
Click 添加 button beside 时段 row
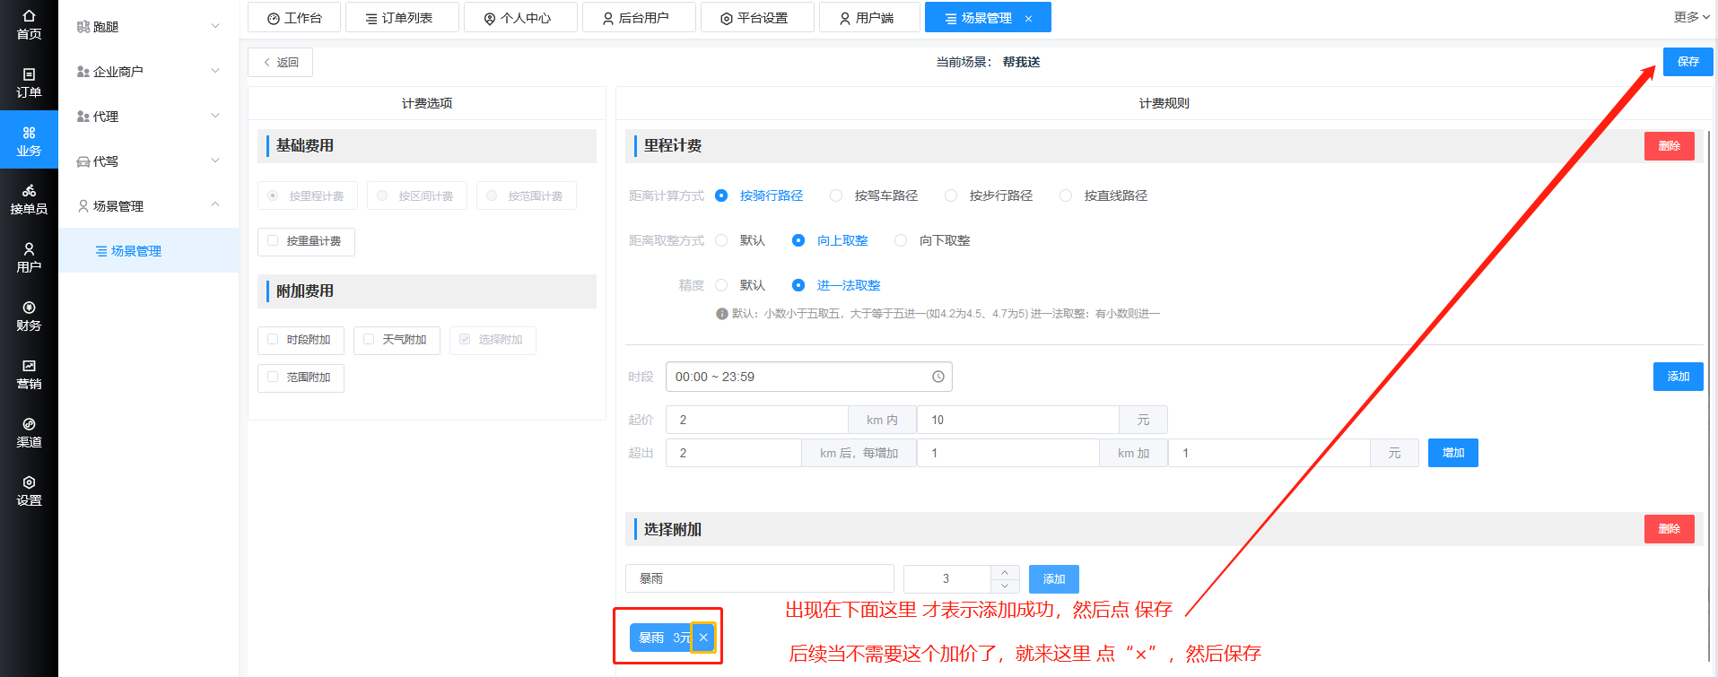pos(1678,377)
